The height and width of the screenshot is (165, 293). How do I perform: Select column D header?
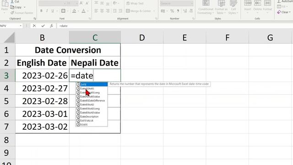point(142,38)
